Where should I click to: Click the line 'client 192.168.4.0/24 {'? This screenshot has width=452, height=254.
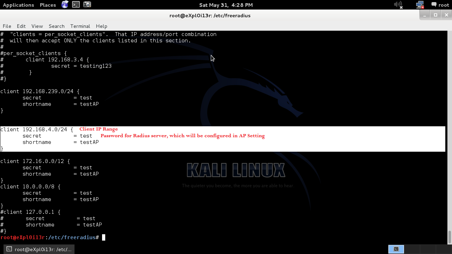[37, 129]
